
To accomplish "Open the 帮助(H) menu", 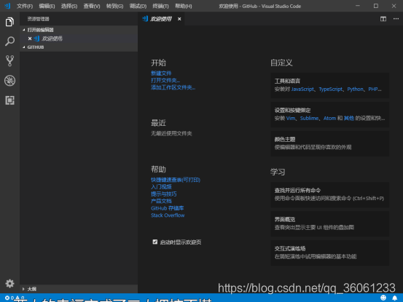I will (x=183, y=6).
